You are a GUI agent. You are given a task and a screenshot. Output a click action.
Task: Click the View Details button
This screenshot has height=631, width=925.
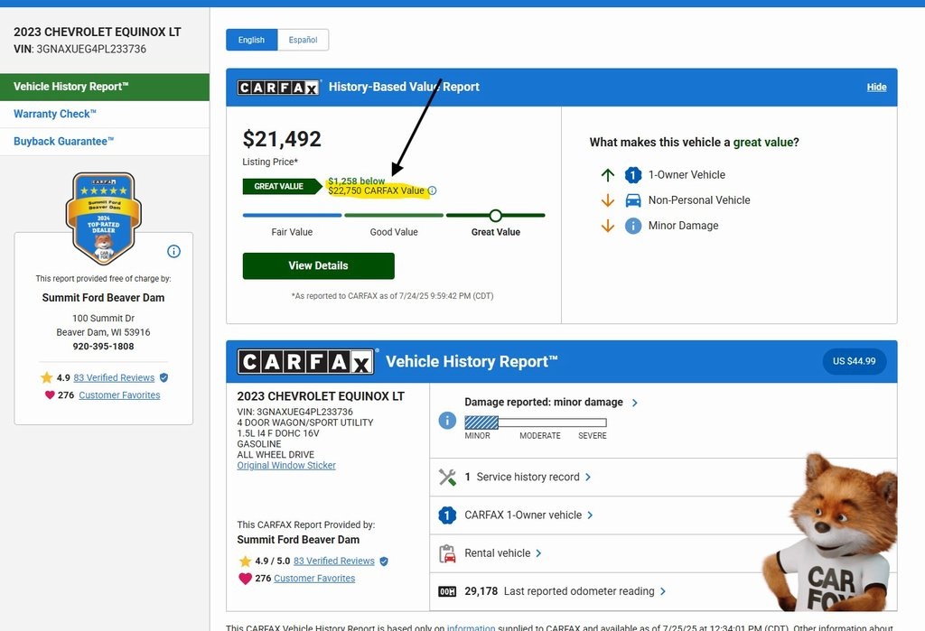point(319,266)
